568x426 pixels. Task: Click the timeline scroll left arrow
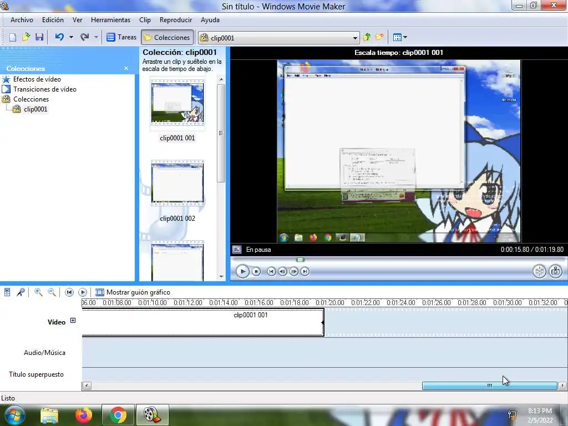tap(87, 386)
